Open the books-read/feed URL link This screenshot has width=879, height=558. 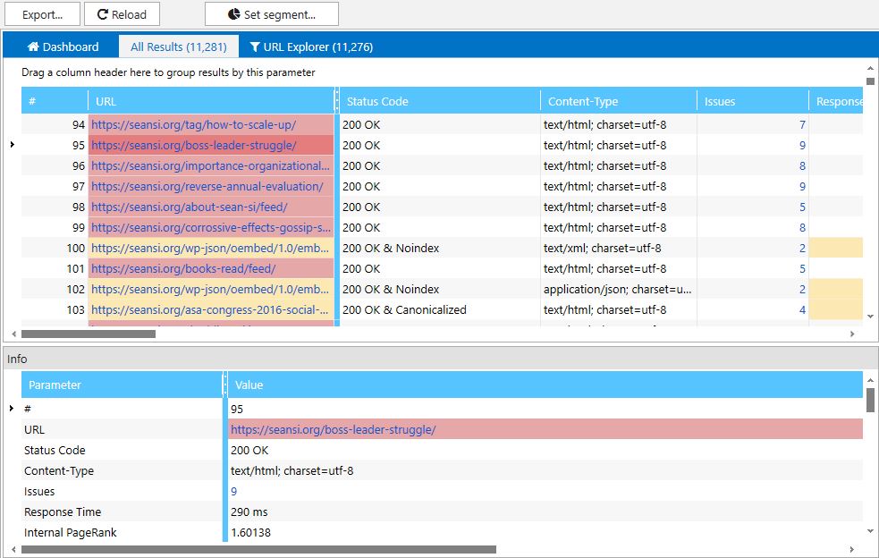coord(182,268)
